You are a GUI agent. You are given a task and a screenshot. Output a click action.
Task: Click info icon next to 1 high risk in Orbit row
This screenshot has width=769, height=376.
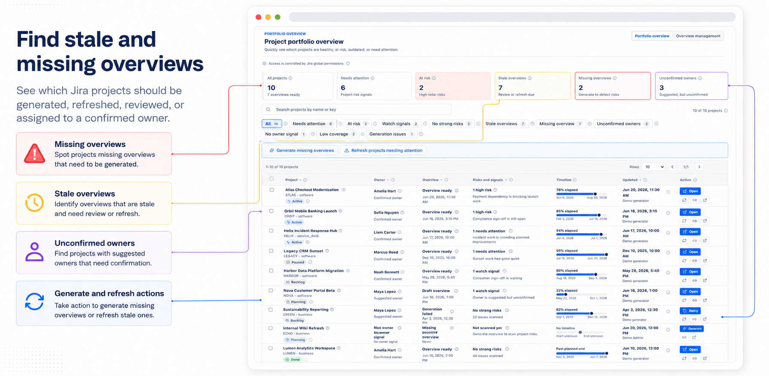click(x=495, y=212)
